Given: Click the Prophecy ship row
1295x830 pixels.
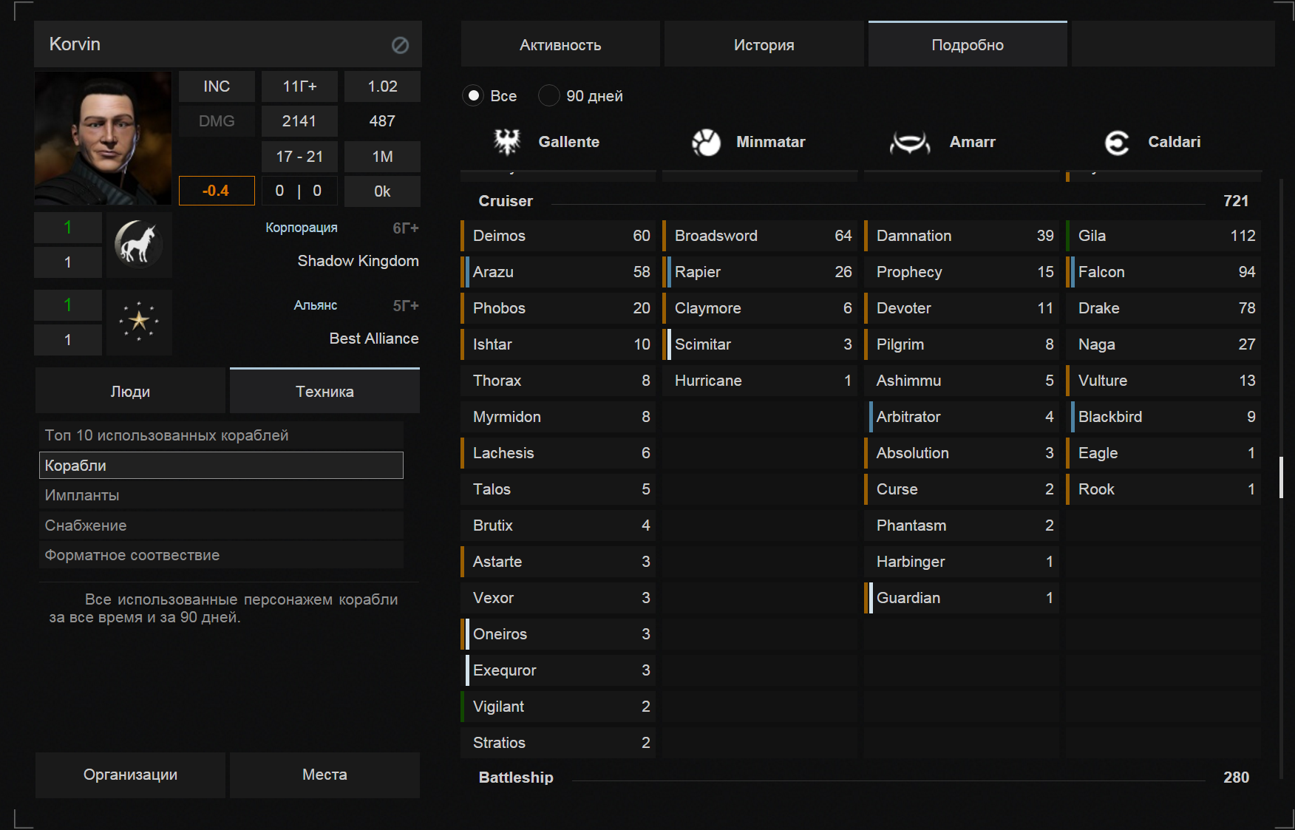Looking at the screenshot, I should [962, 272].
